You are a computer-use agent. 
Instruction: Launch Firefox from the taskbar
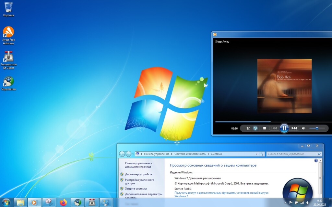point(63,202)
